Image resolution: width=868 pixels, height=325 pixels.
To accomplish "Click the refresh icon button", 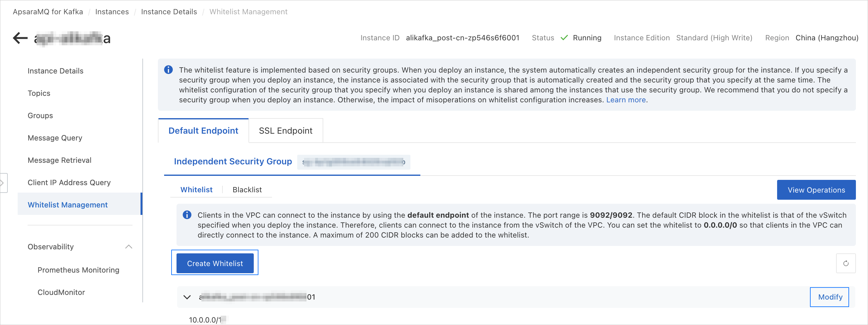I will click(x=845, y=263).
